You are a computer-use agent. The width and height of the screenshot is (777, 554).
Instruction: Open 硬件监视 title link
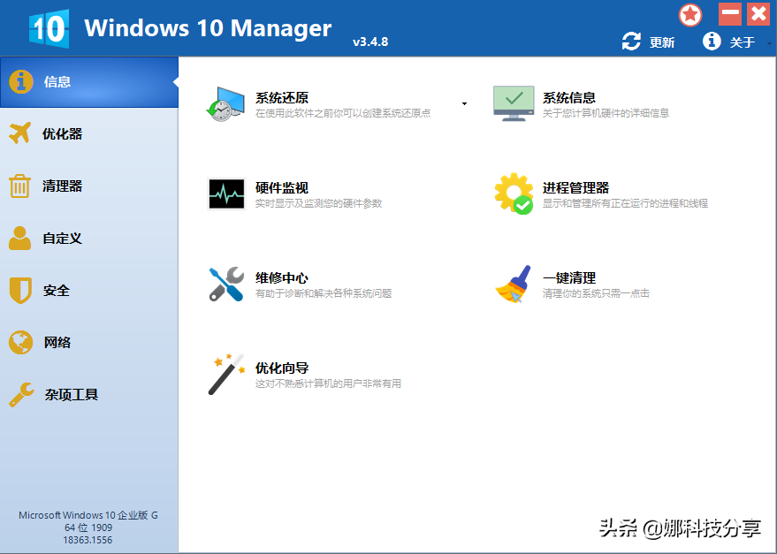click(281, 188)
